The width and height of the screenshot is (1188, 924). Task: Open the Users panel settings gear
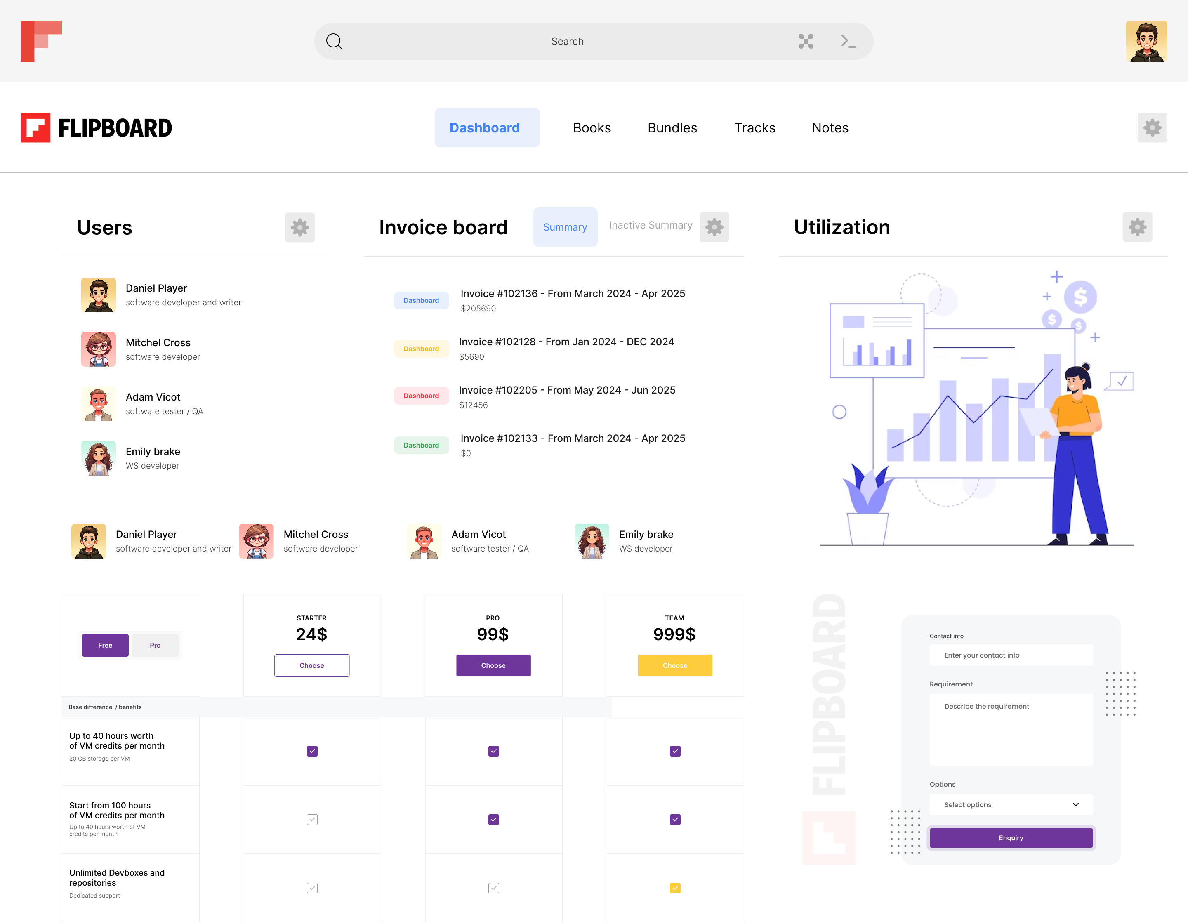pyautogui.click(x=300, y=227)
